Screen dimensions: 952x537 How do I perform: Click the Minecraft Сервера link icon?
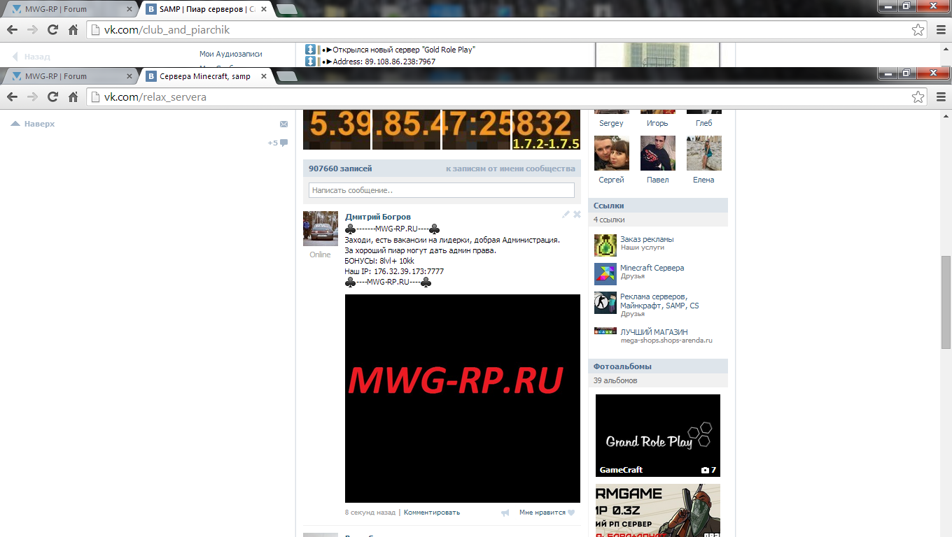(x=605, y=273)
